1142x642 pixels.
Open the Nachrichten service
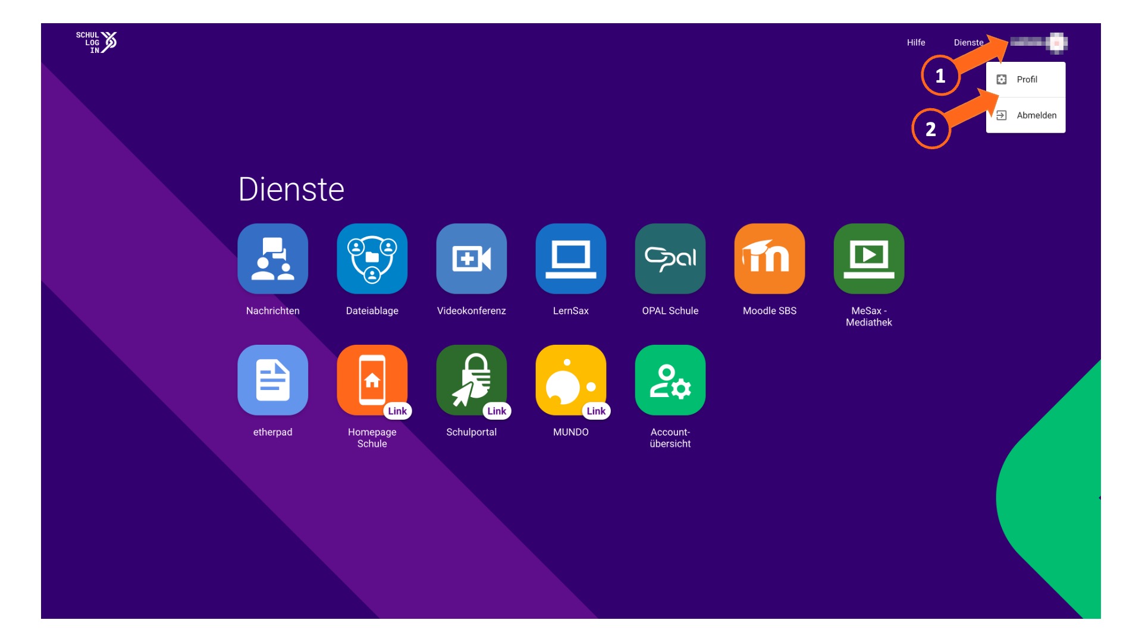(272, 259)
